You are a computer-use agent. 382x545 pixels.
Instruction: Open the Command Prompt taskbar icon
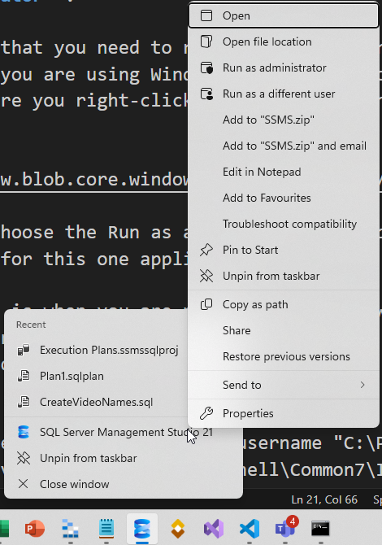coord(320,529)
